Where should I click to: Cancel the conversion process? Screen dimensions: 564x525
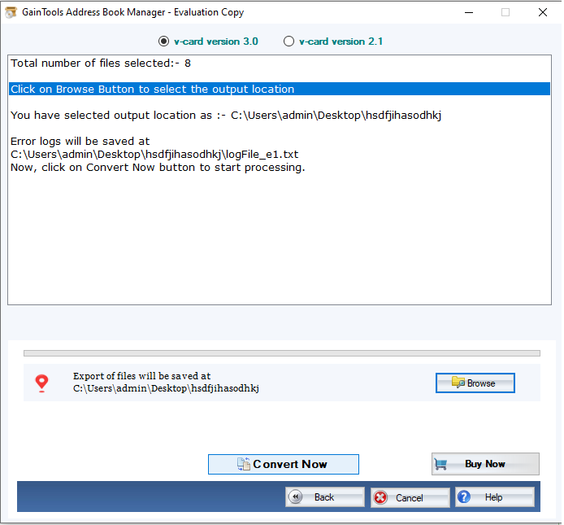point(410,497)
